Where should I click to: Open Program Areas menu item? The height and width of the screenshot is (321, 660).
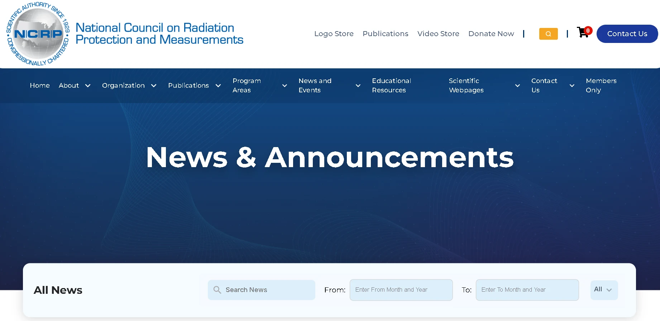tap(247, 86)
